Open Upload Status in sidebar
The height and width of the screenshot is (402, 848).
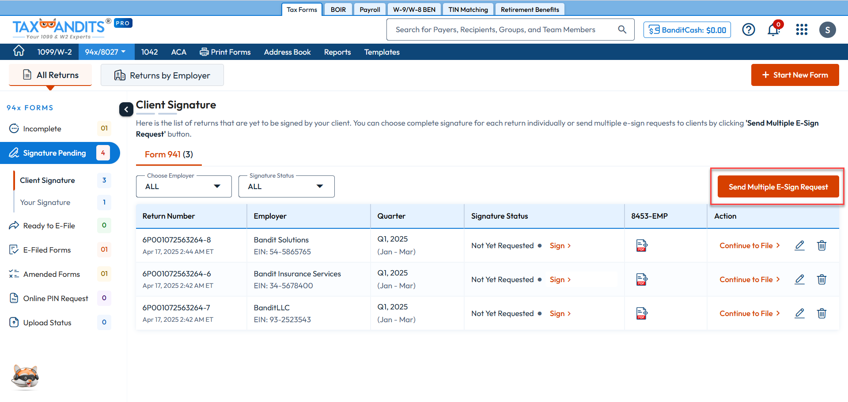[60, 323]
